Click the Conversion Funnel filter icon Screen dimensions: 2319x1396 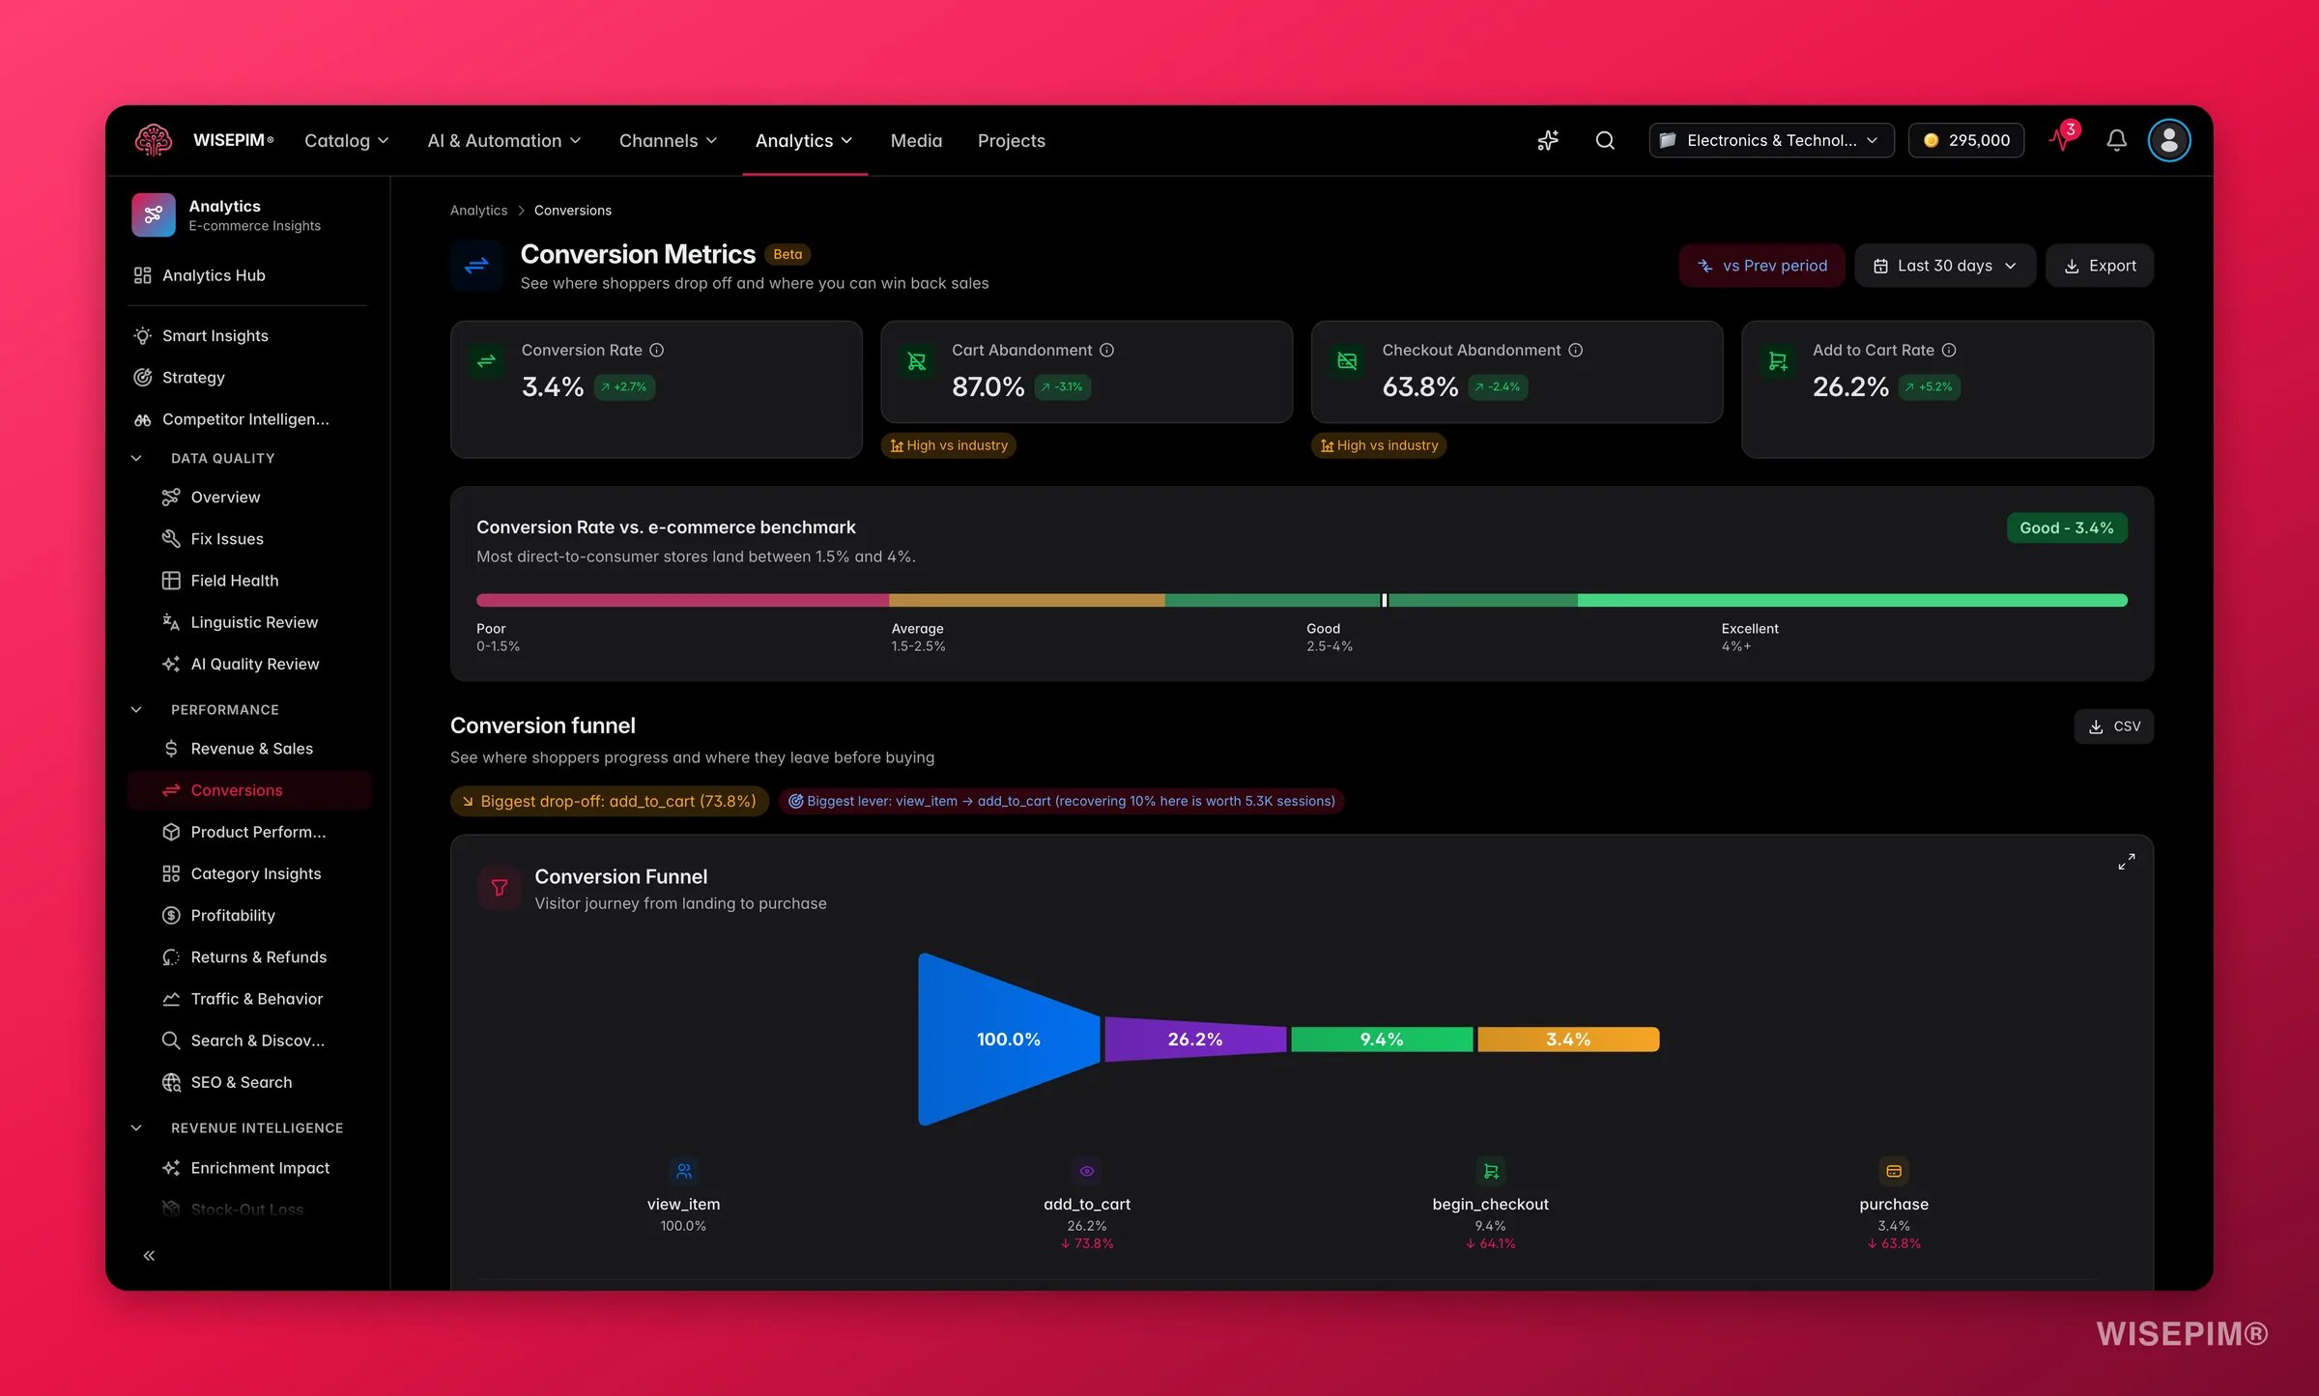[x=500, y=887]
